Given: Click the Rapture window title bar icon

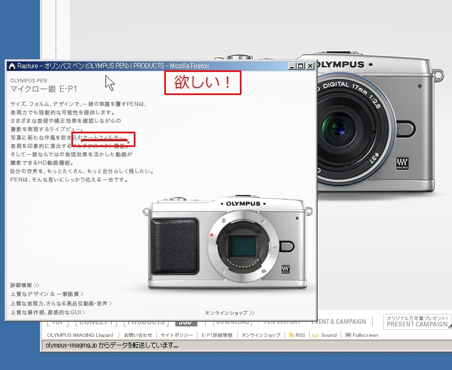Looking at the screenshot, I should point(12,66).
